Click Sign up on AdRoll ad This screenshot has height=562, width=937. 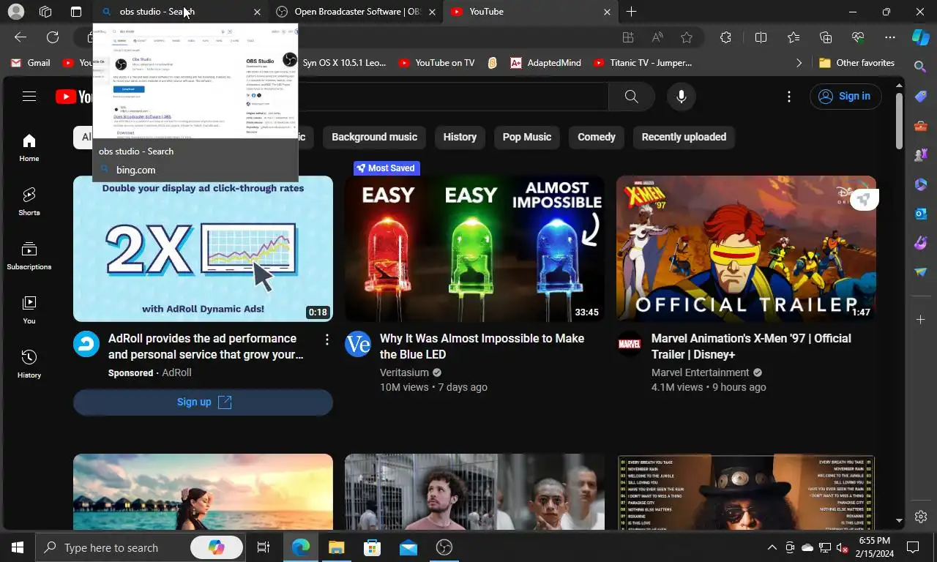pos(203,402)
